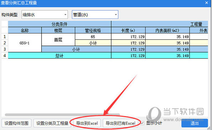Select the 管径规格 column header
Image resolution: width=212 pixels, height=130 pixels.
click(93, 30)
